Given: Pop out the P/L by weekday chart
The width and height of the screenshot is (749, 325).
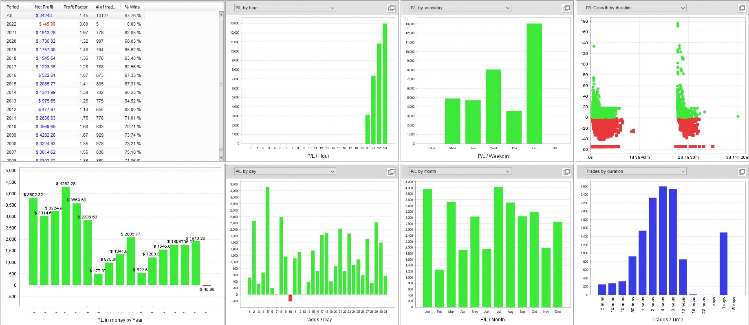Looking at the screenshot, I should pos(566,8).
